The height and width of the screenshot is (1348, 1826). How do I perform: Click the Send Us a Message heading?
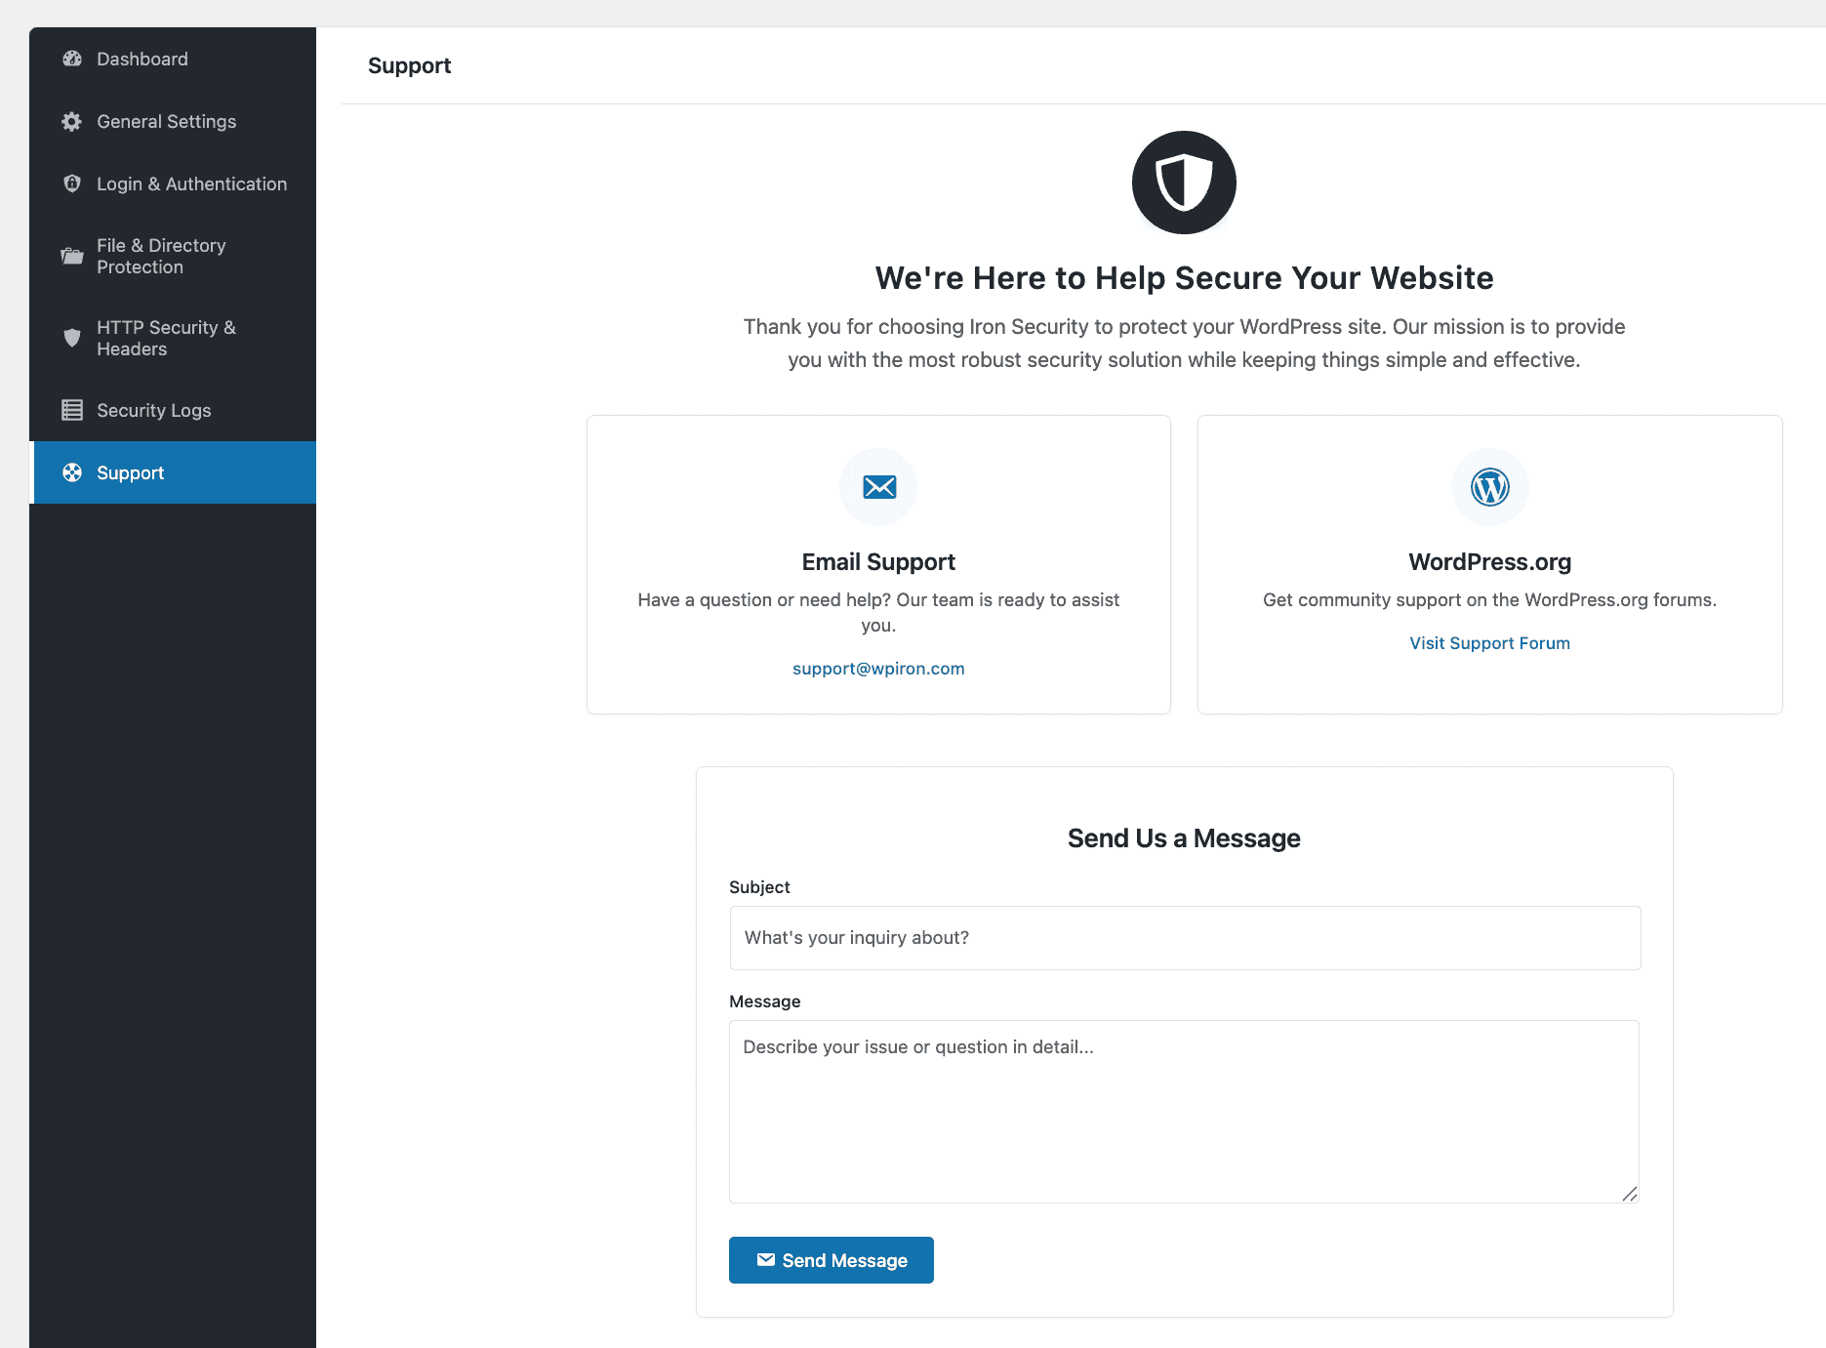point(1184,838)
